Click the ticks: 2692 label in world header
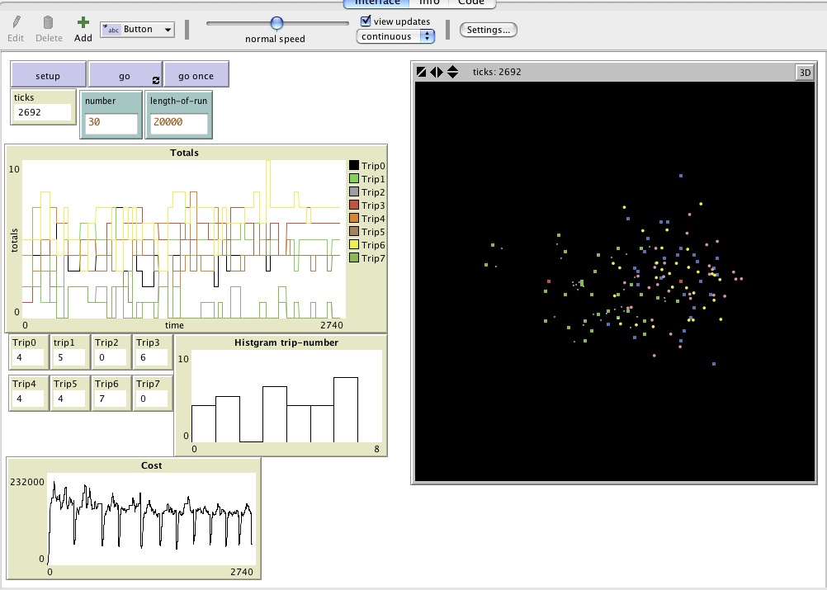Viewport: 827px width, 590px height. click(x=497, y=73)
